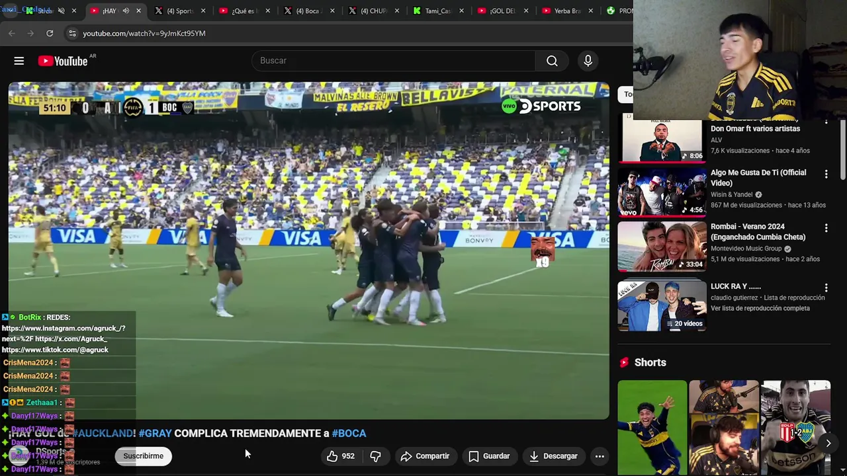
Task: Click the football match video player
Action: 308,251
